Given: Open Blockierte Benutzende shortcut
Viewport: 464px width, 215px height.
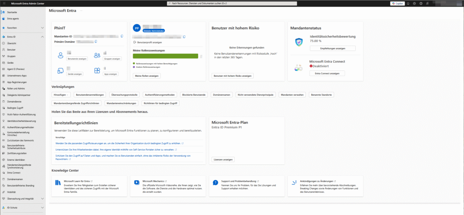Looking at the screenshot, I should pyautogui.click(x=194, y=95).
